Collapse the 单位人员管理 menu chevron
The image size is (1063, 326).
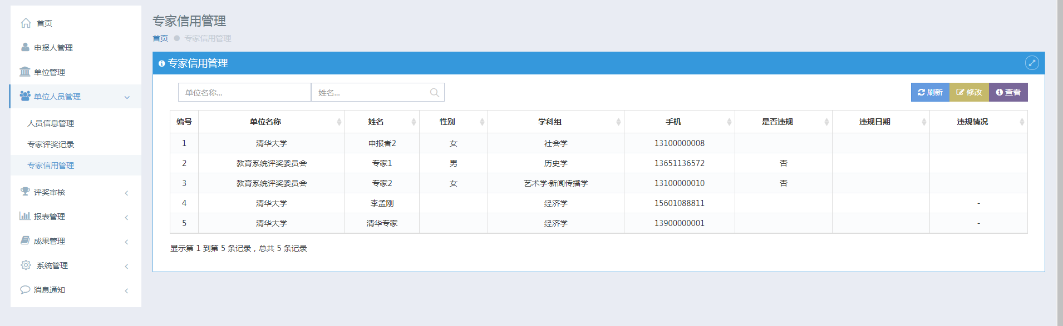tap(127, 97)
